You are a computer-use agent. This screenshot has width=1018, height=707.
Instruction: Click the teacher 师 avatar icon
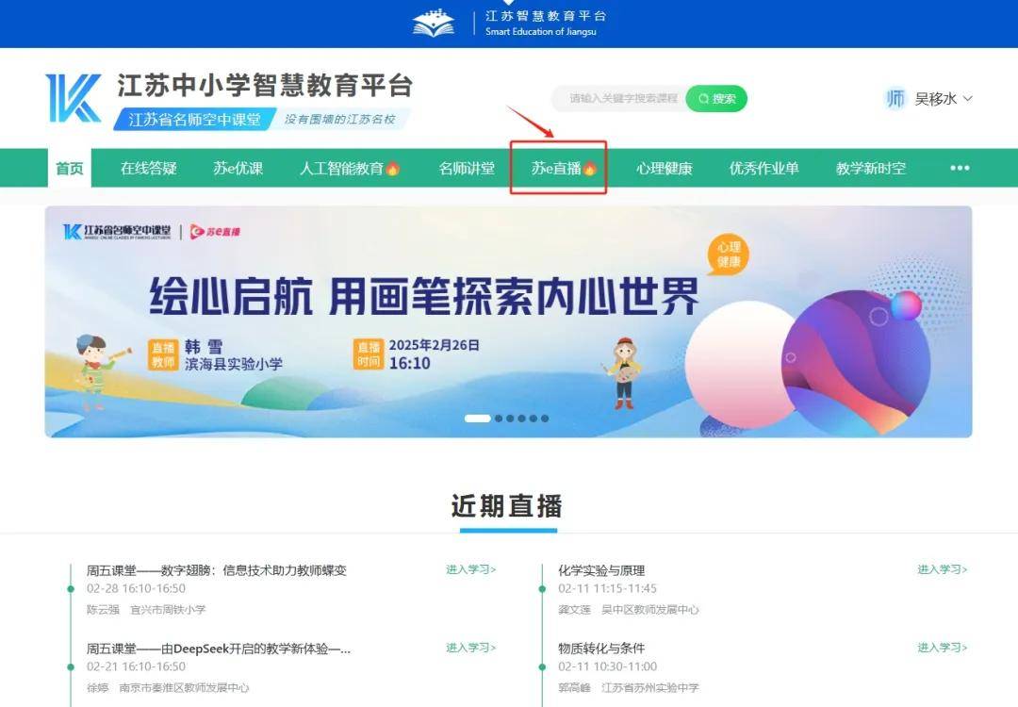pyautogui.click(x=895, y=99)
